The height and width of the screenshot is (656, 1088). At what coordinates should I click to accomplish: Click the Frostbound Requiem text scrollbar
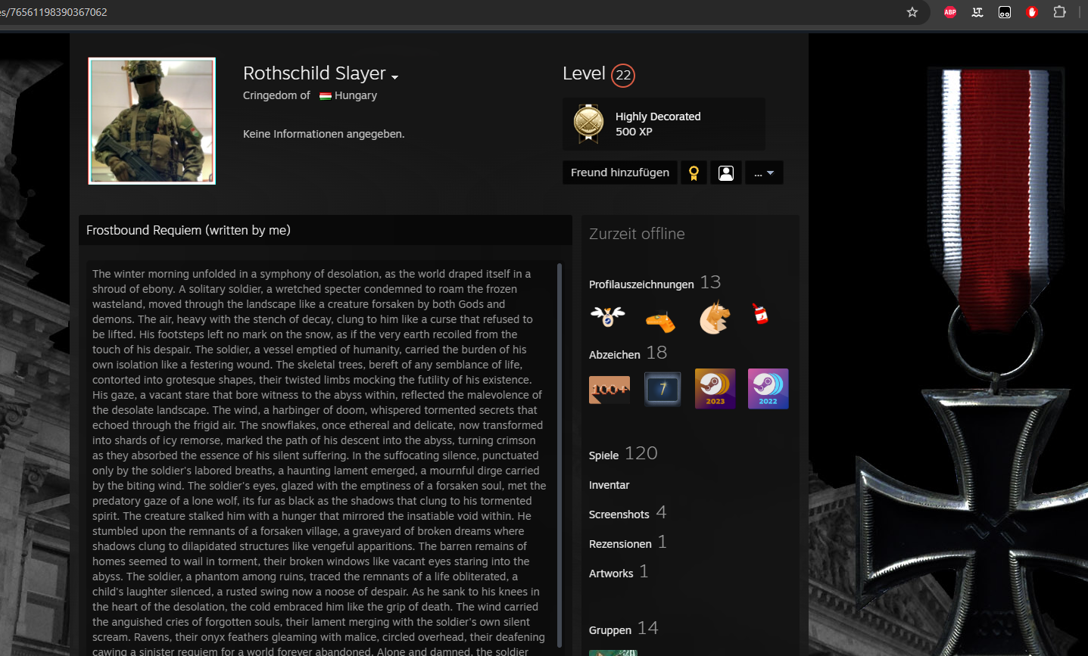(x=560, y=454)
